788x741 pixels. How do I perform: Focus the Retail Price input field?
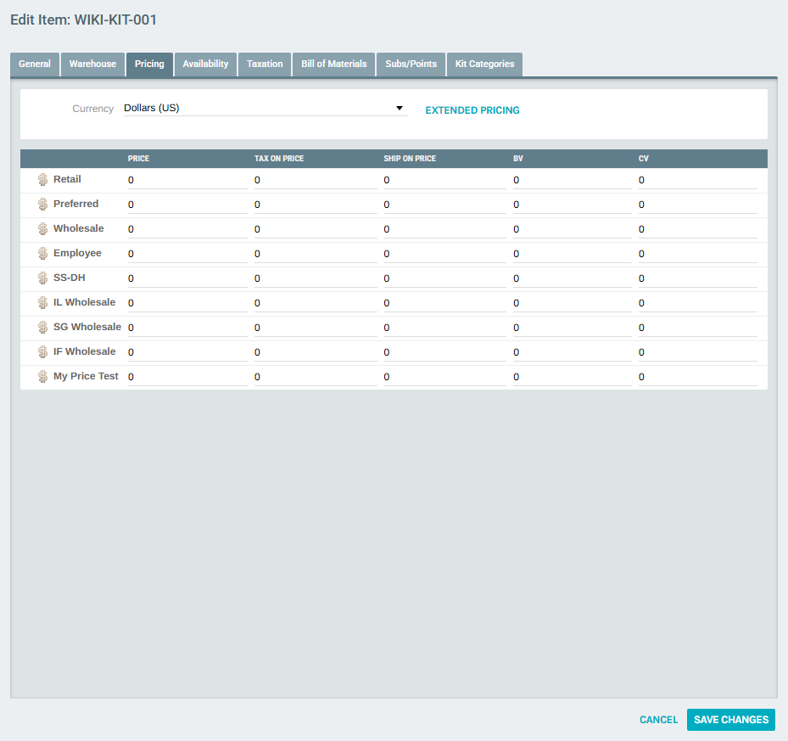(187, 180)
